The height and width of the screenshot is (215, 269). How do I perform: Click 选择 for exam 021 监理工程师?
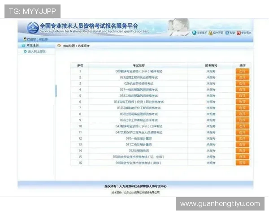[242, 77]
